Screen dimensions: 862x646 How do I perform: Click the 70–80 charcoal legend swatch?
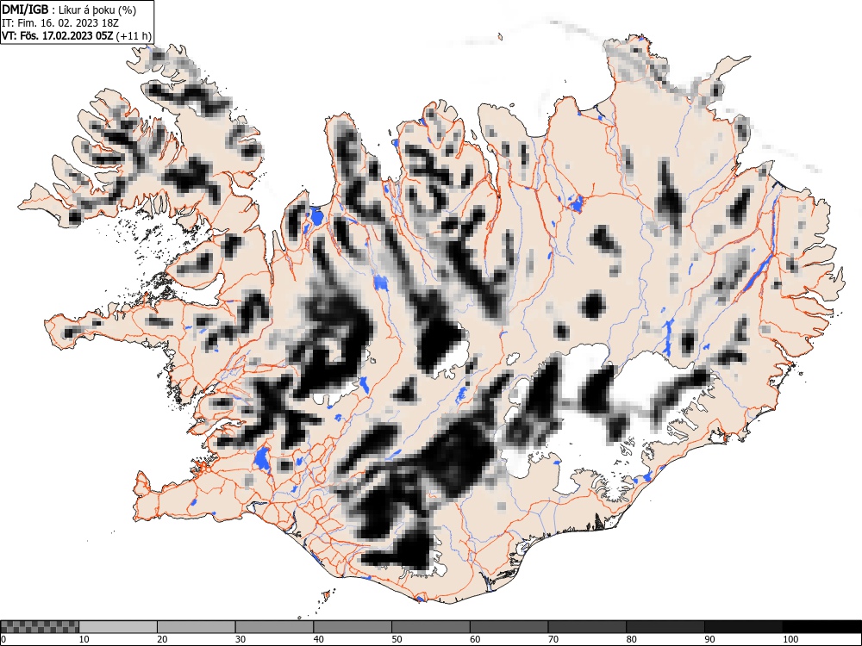tap(587, 627)
